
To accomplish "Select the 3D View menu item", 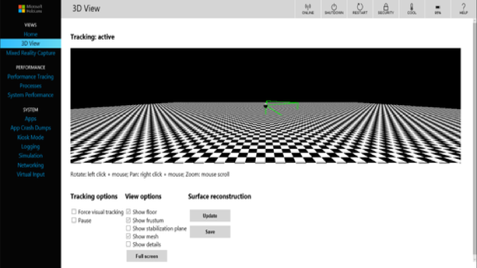I will [31, 43].
